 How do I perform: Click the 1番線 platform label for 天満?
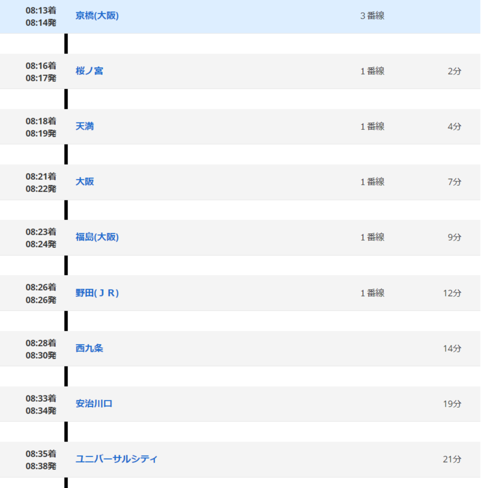coord(372,126)
